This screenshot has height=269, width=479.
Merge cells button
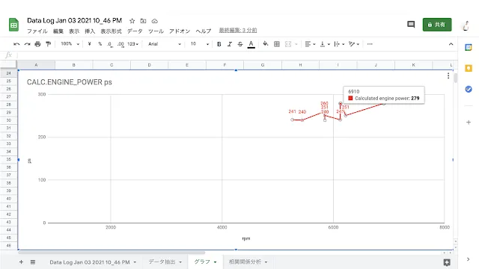288,44
